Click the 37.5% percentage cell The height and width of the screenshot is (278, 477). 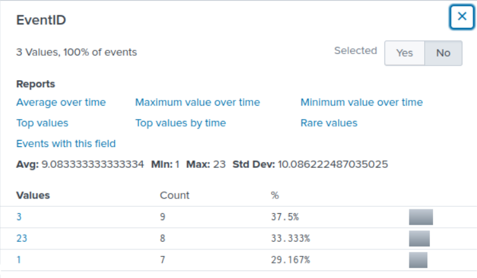(x=285, y=217)
